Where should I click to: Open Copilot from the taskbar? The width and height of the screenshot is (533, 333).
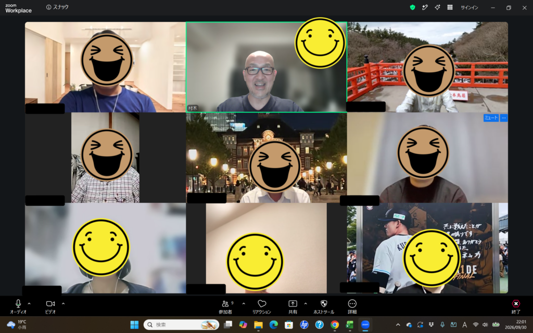click(x=243, y=325)
